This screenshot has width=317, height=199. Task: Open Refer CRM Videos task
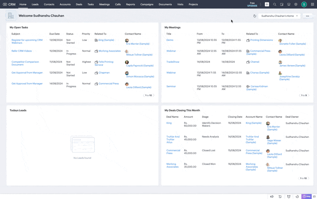coord(22,51)
